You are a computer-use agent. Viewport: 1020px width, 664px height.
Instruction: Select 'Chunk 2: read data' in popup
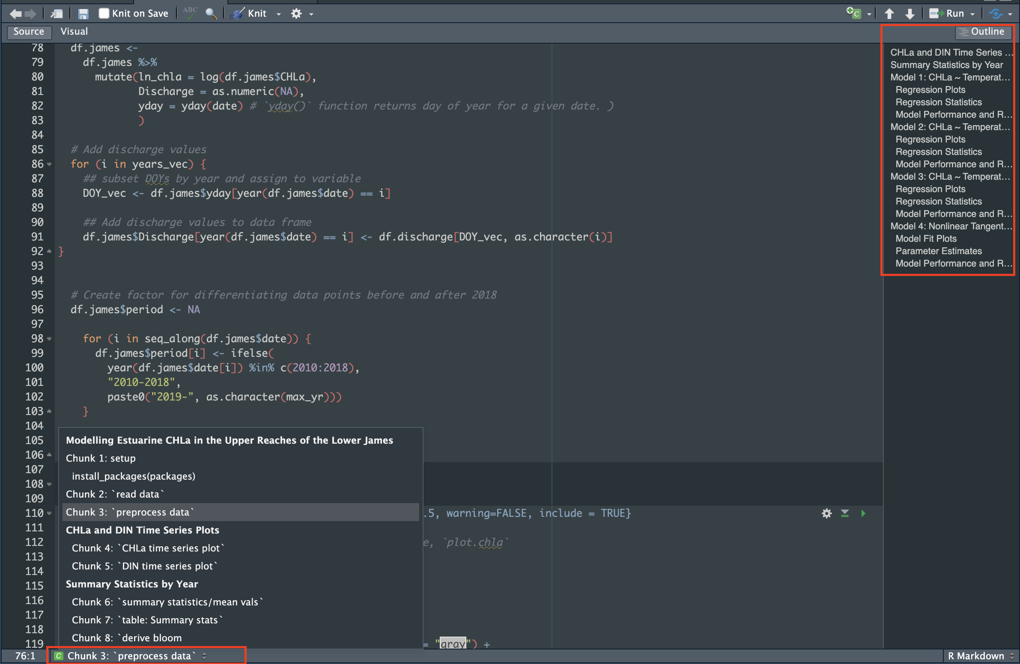[x=115, y=494]
